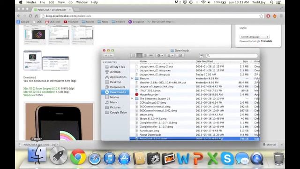
Task: Open the App Store dock icon
Action: (x=124, y=159)
